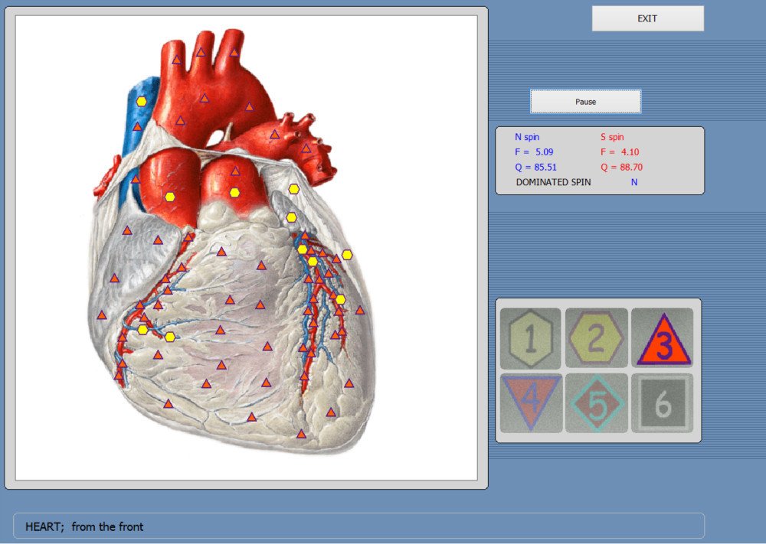This screenshot has height=544, width=766.
Task: Click triangle marker on leftmost aortic arch branch
Action: click(176, 59)
